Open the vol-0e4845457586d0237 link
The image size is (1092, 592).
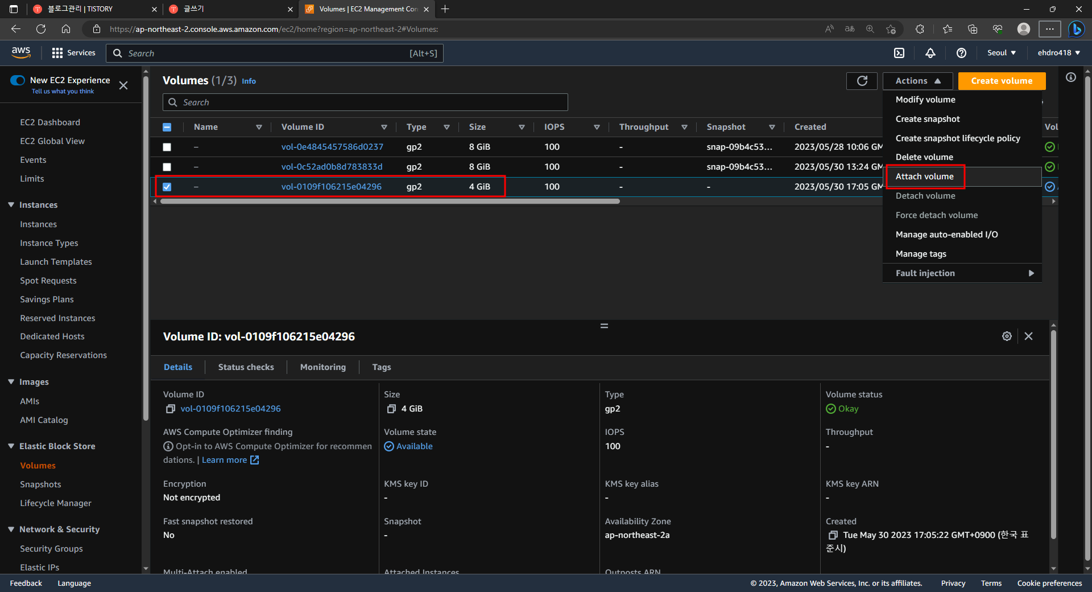(x=332, y=147)
